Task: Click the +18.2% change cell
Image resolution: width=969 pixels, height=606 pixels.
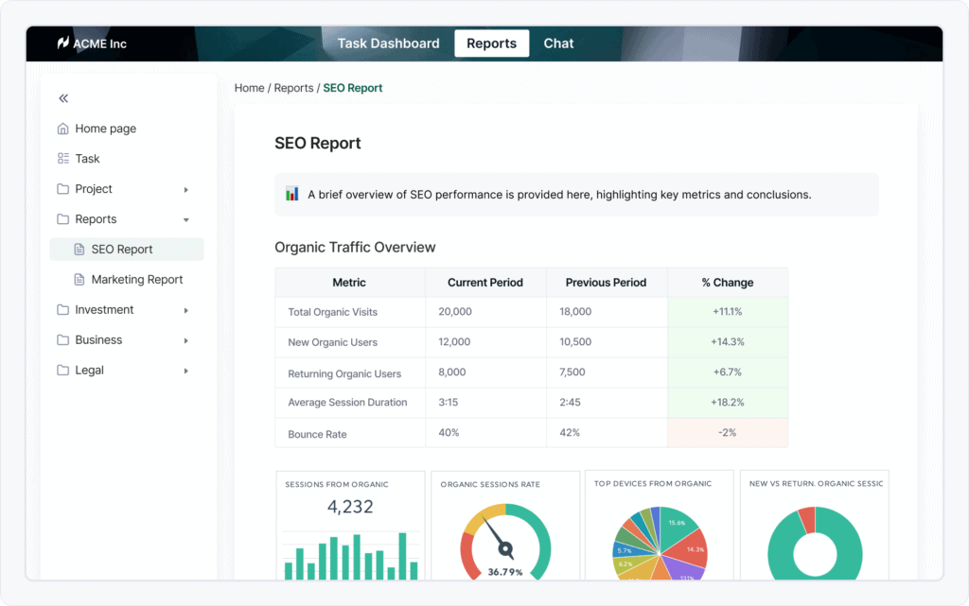Action: (x=728, y=403)
